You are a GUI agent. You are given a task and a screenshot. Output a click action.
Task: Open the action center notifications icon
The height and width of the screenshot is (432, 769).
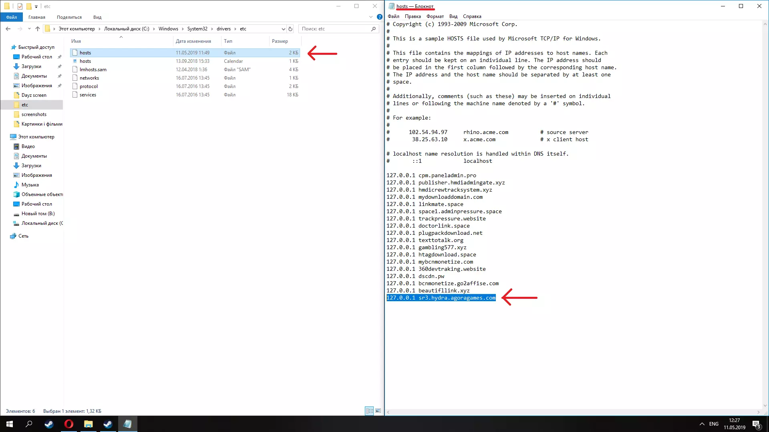(x=756, y=424)
